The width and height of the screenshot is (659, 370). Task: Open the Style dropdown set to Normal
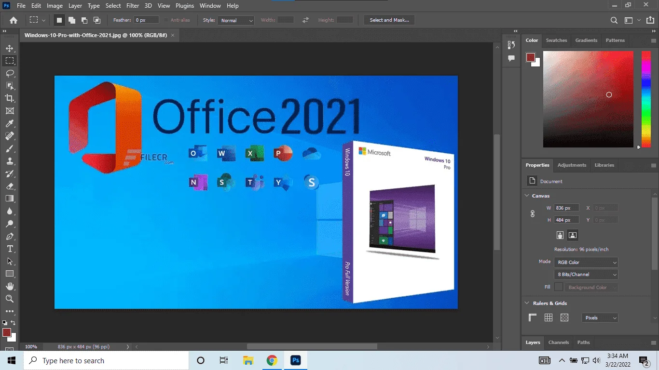coord(236,20)
